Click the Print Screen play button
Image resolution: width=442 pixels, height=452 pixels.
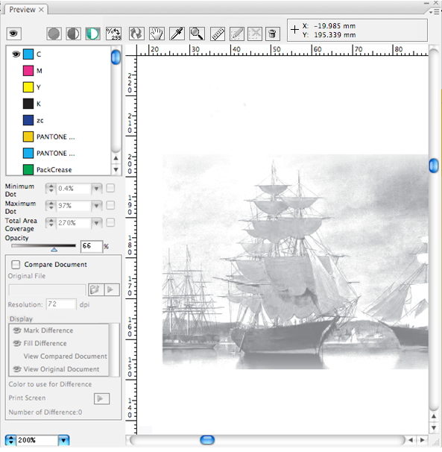[101, 399]
